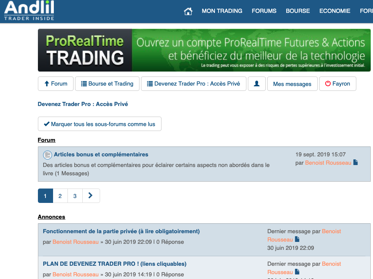Click the home icon in the top navigation

pyautogui.click(x=188, y=11)
